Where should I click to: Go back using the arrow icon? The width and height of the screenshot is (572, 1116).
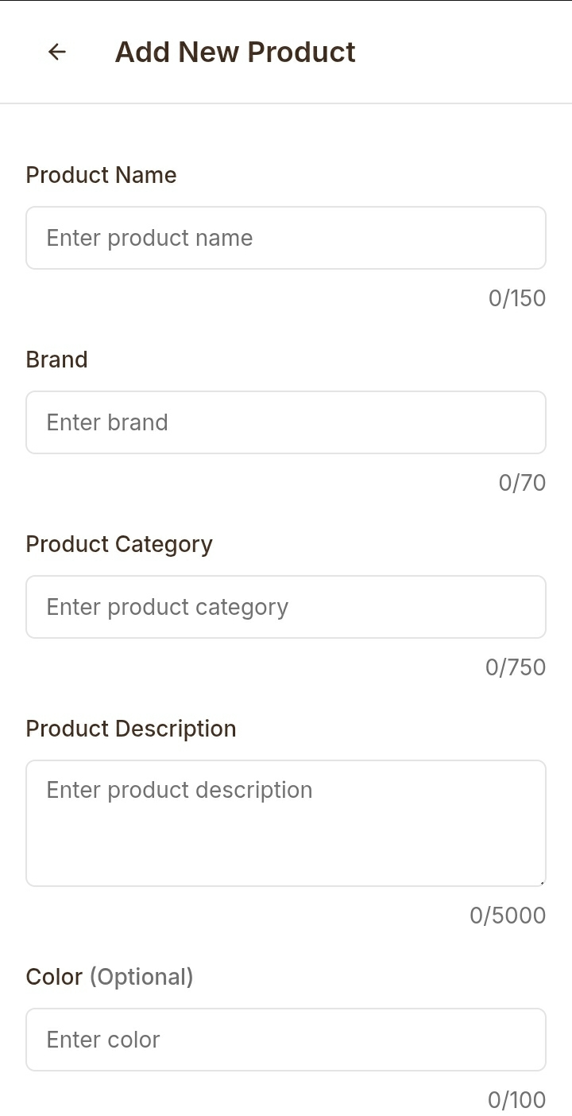56,52
